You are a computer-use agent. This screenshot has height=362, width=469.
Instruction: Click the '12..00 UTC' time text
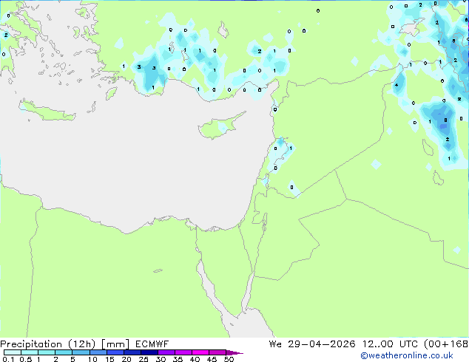(391, 344)
